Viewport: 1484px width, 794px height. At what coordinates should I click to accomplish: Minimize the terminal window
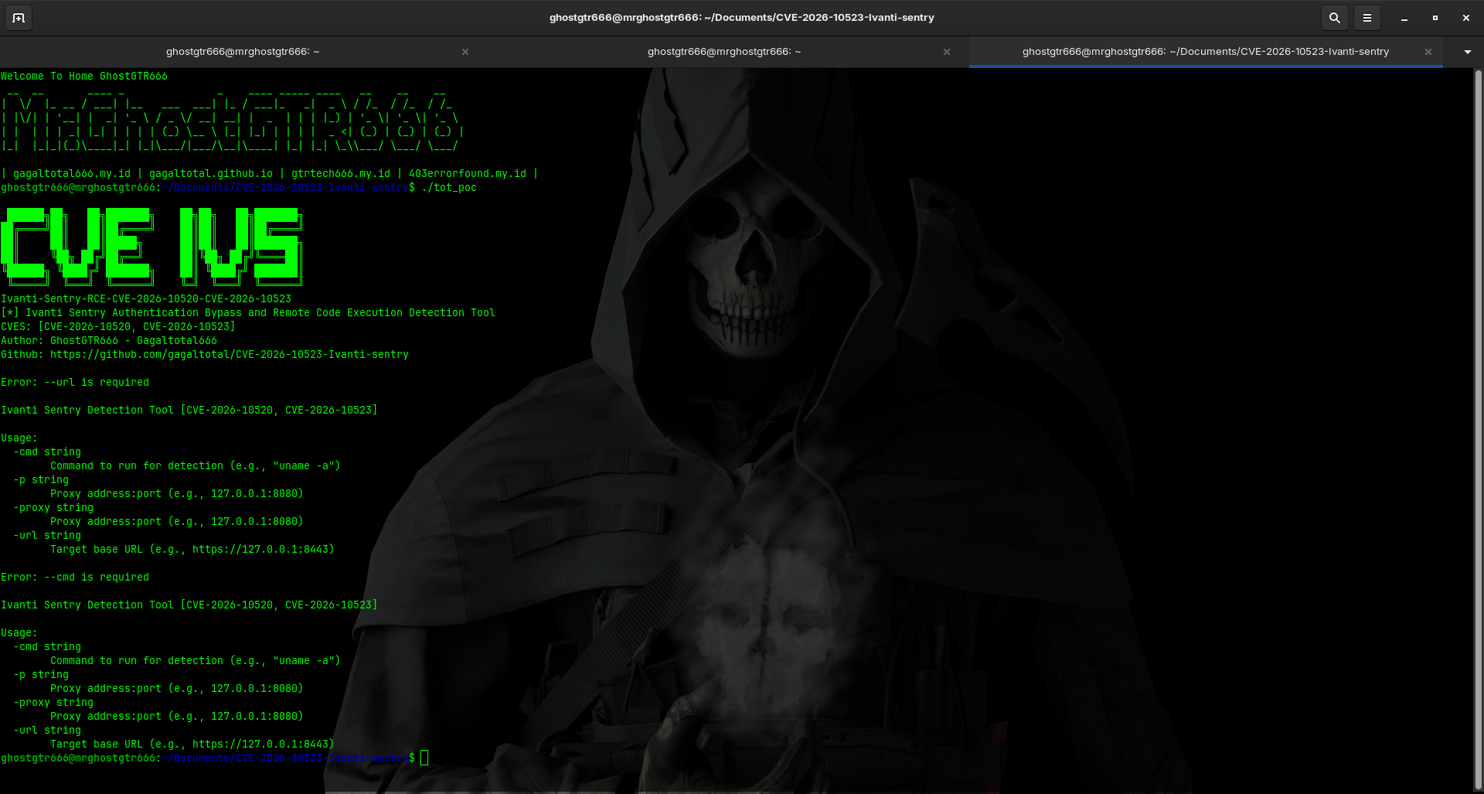[x=1404, y=18]
